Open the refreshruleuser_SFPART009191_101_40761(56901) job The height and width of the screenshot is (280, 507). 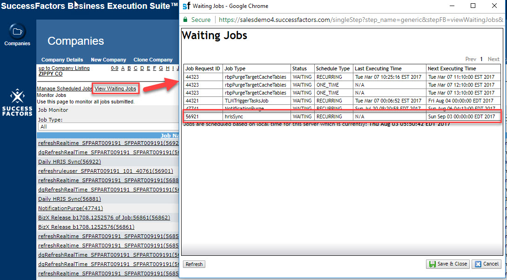pos(106,171)
